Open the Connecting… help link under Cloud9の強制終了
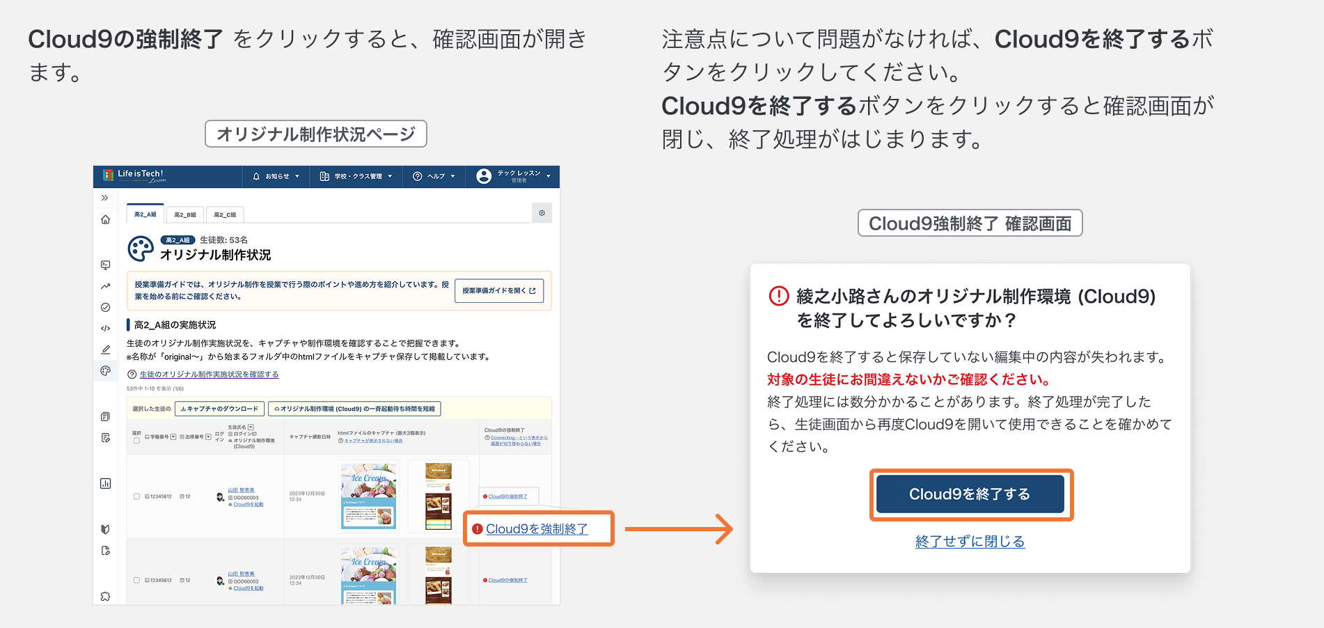Image resolution: width=1324 pixels, height=628 pixels. [519, 441]
